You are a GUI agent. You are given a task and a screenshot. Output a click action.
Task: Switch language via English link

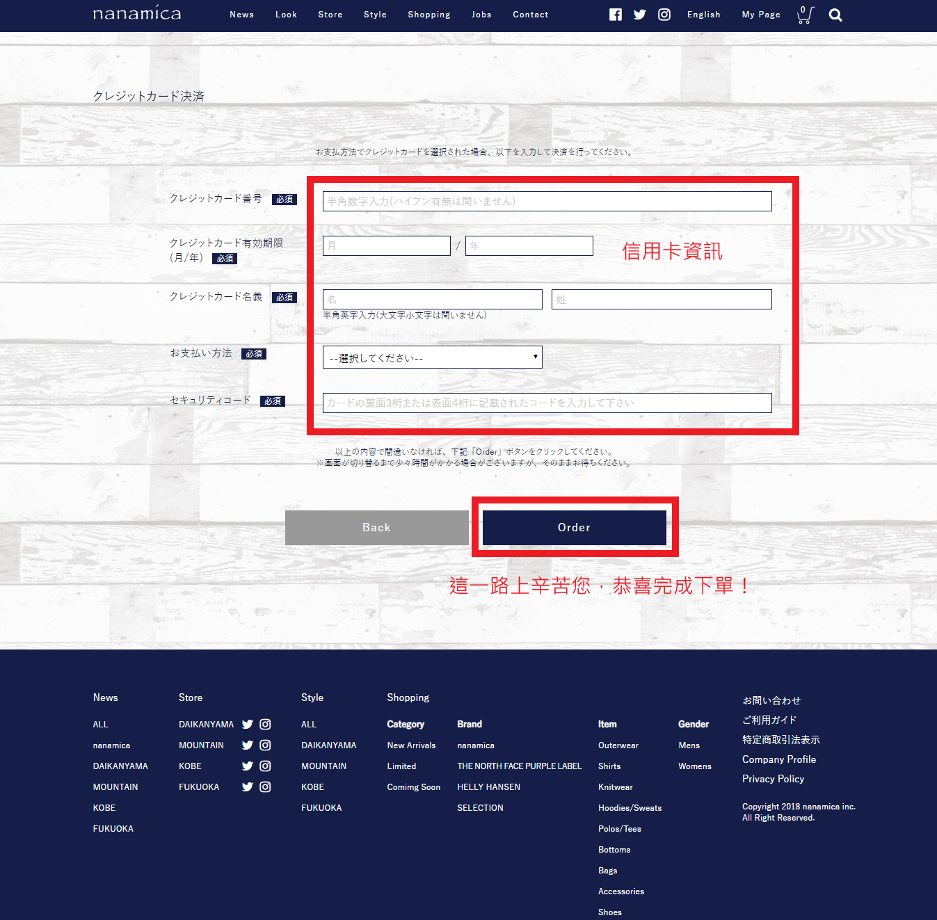(x=703, y=15)
